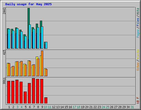This screenshot has height=110, width=141.
Task: Select green day 17 label on the x-axis
Action: [x=74, y=107]
